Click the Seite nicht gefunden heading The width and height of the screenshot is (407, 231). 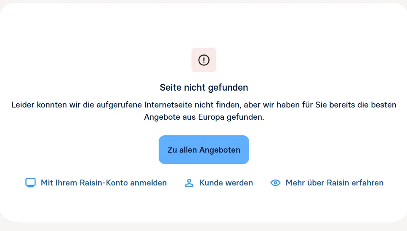click(204, 88)
